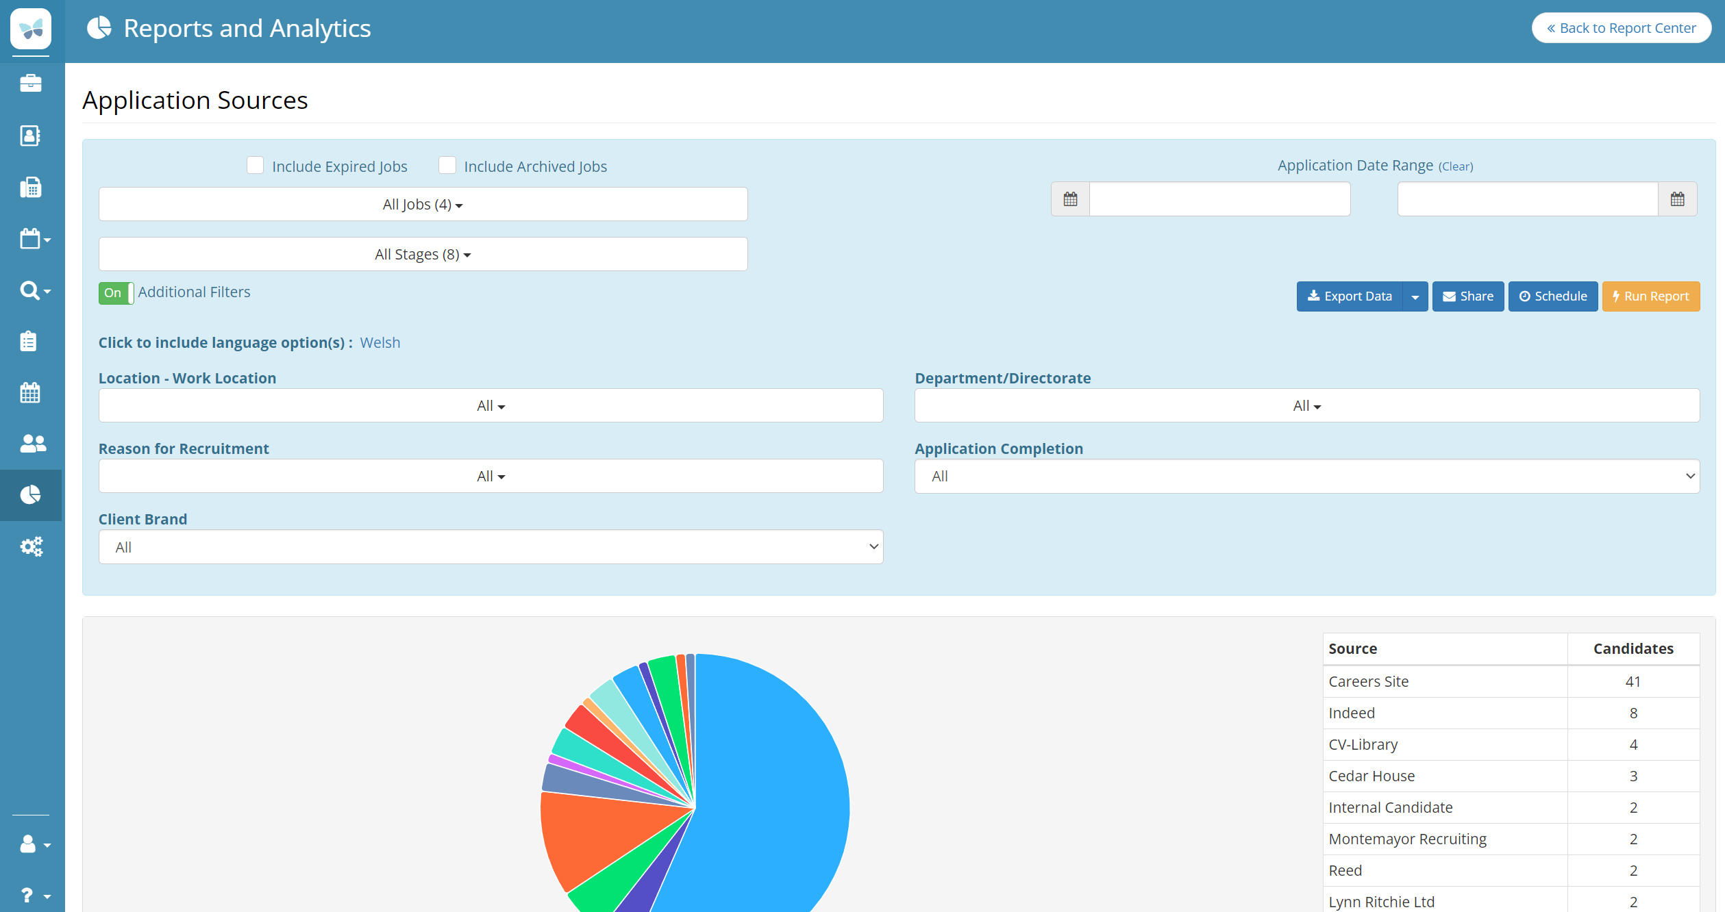Click the Run Report button

(1650, 296)
